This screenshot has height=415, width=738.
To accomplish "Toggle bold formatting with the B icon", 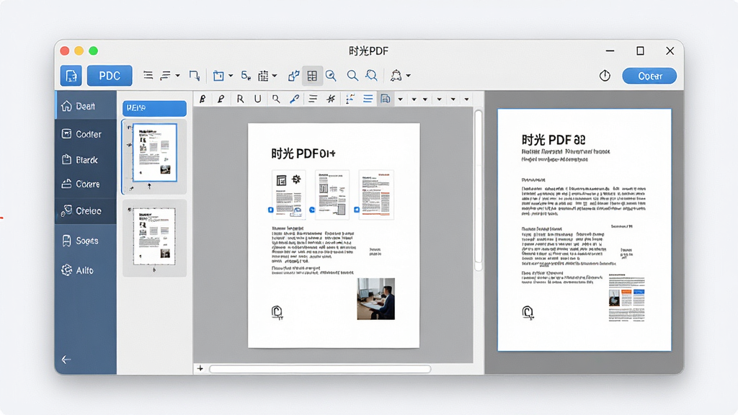I will click(203, 99).
